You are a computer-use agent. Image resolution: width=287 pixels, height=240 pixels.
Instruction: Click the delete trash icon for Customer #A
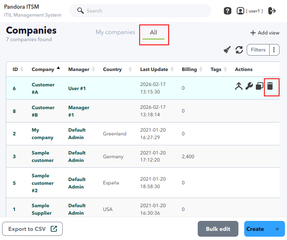[270, 86]
